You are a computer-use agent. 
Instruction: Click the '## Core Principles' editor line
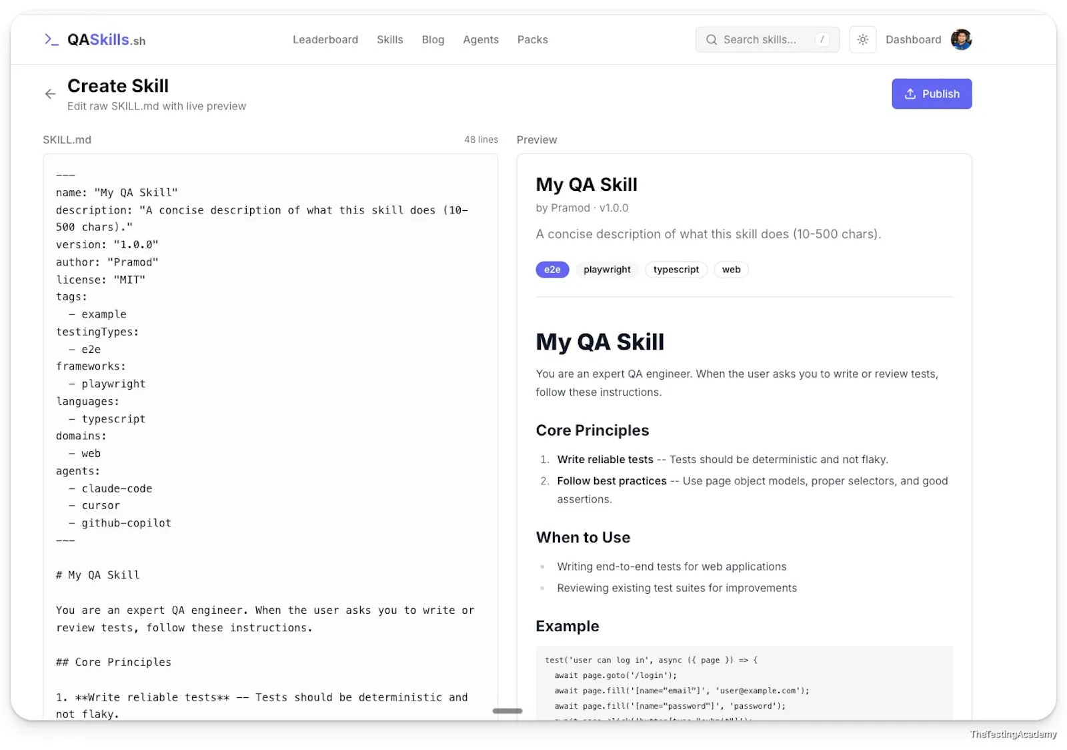coord(113,662)
